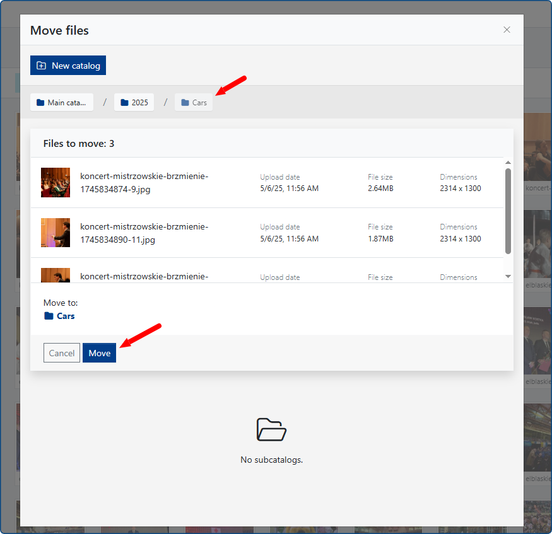The width and height of the screenshot is (552, 534).
Task: Click the New catalog button
Action: [68, 66]
